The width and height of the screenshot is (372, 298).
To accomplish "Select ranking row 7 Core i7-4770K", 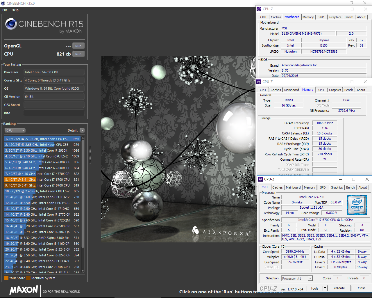I will tap(42, 174).
